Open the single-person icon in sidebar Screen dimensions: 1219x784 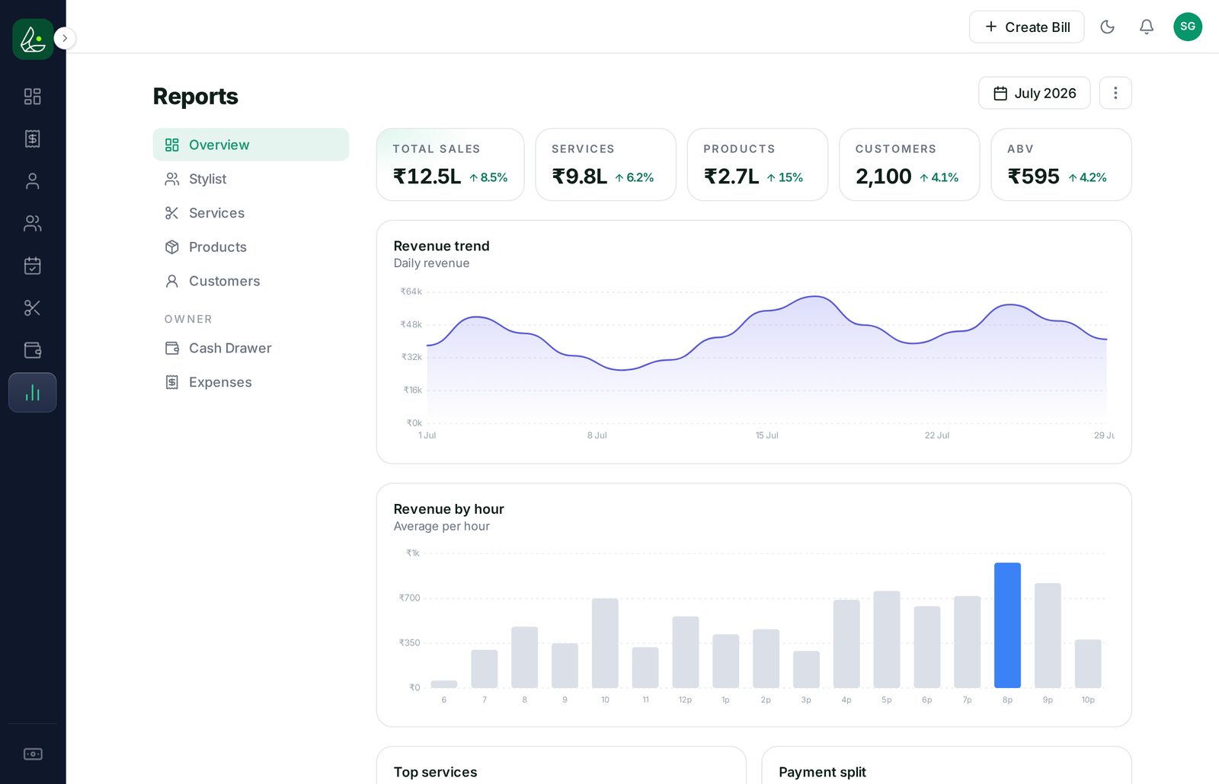(x=33, y=181)
